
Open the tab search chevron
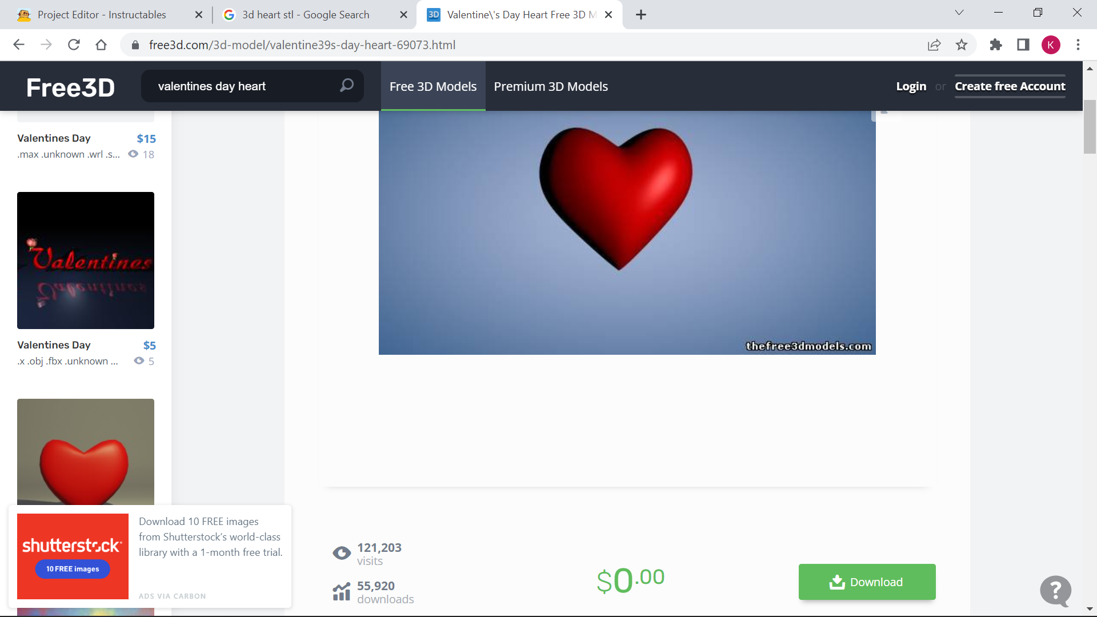[x=959, y=12]
